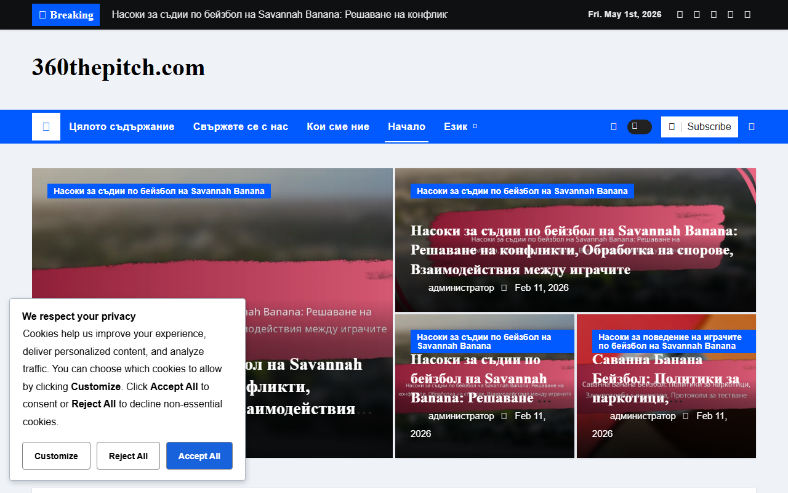Click the clock icon on the bottom-middle card
Screen dimensions: 788x493
504,416
